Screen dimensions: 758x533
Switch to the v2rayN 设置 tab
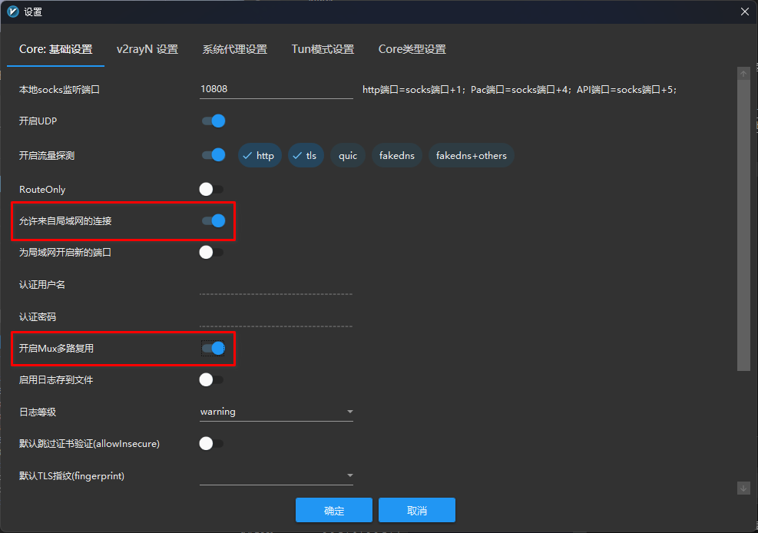coord(147,49)
